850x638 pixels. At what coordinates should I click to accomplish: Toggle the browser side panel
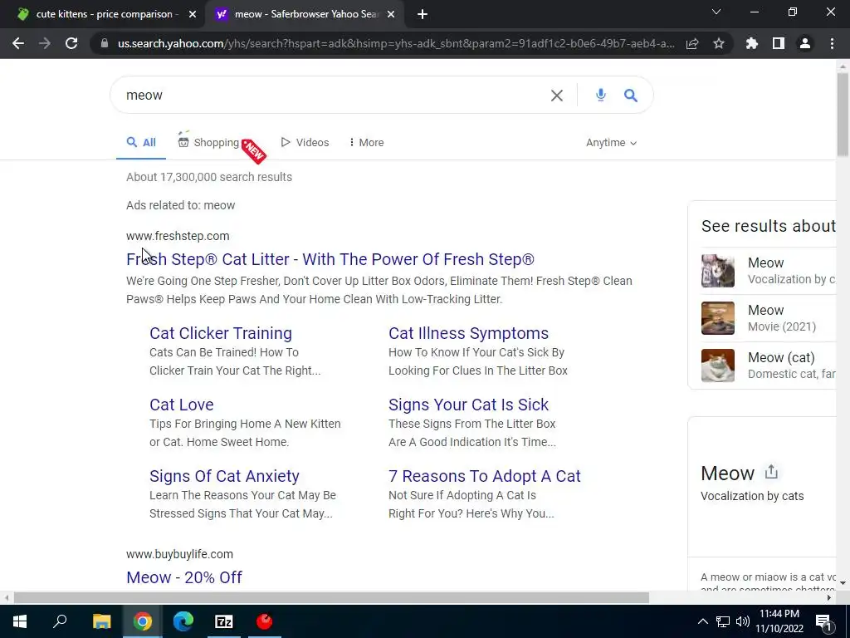point(779,43)
